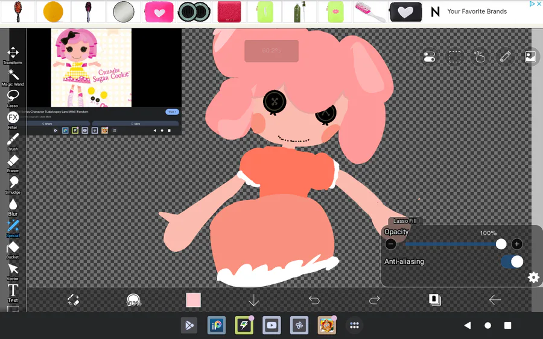Decrease opacity with the minus button

[x=390, y=244]
